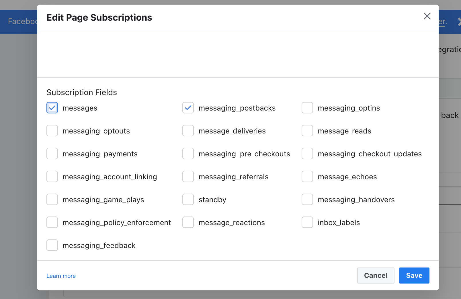Image resolution: width=461 pixels, height=299 pixels.
Task: Open the Learn more link
Action: pyautogui.click(x=61, y=276)
